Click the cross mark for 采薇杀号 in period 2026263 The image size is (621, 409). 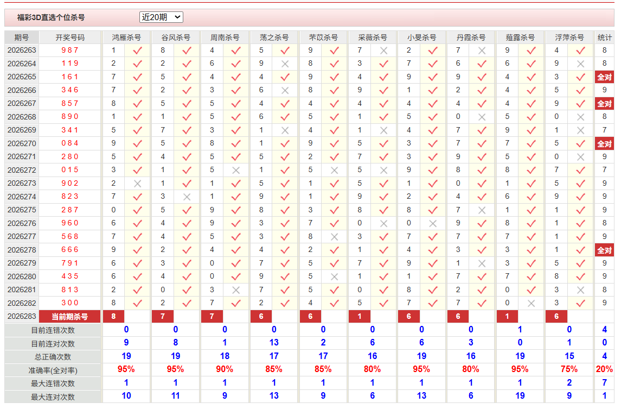click(x=383, y=51)
